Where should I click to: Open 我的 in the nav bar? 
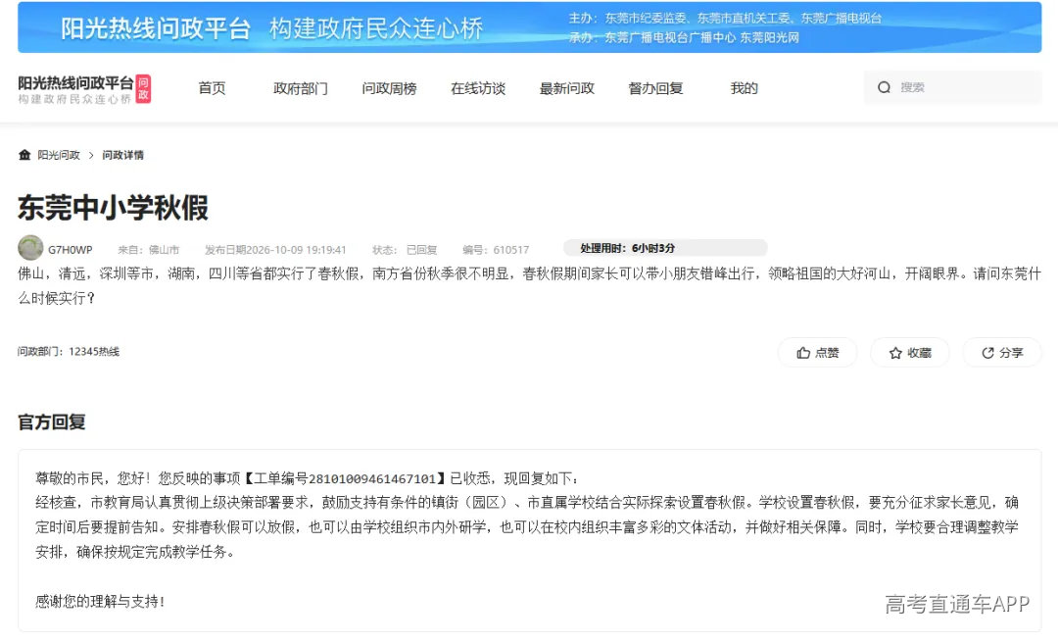745,88
